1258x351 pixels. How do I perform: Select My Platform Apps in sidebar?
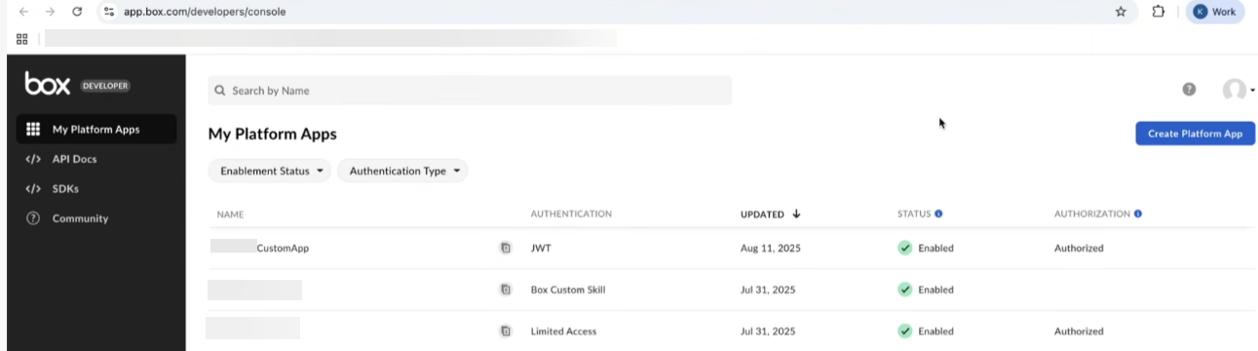(95, 129)
